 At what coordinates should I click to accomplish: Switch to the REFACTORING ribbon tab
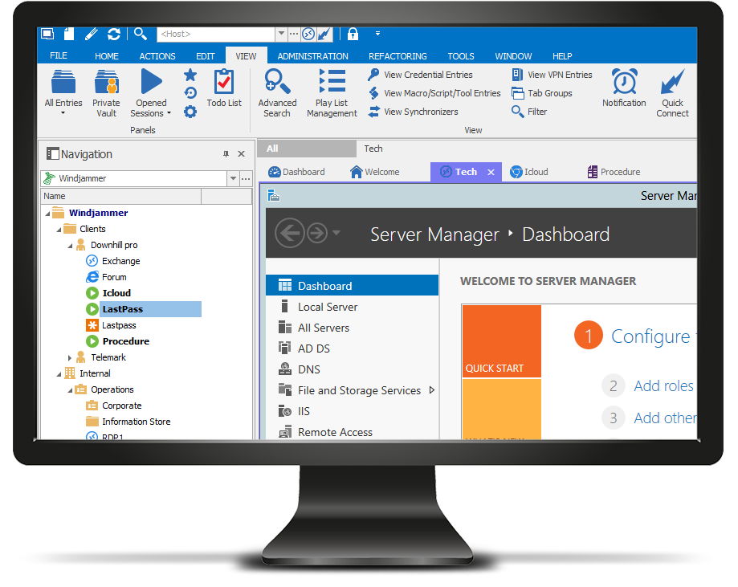tap(398, 56)
